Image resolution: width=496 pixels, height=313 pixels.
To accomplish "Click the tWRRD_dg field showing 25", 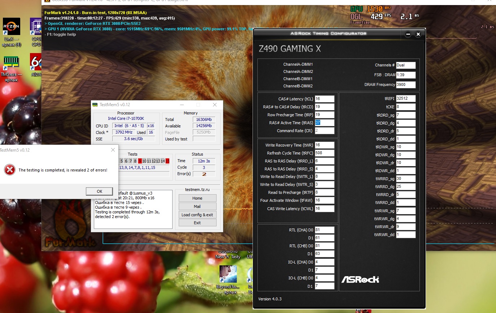I will coord(406,187).
